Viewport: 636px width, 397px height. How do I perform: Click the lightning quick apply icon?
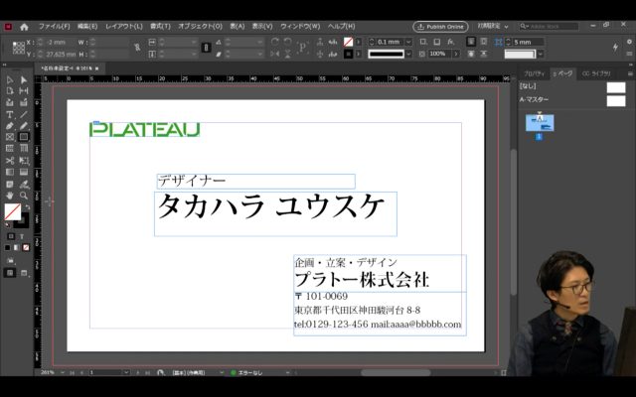[x=615, y=47]
